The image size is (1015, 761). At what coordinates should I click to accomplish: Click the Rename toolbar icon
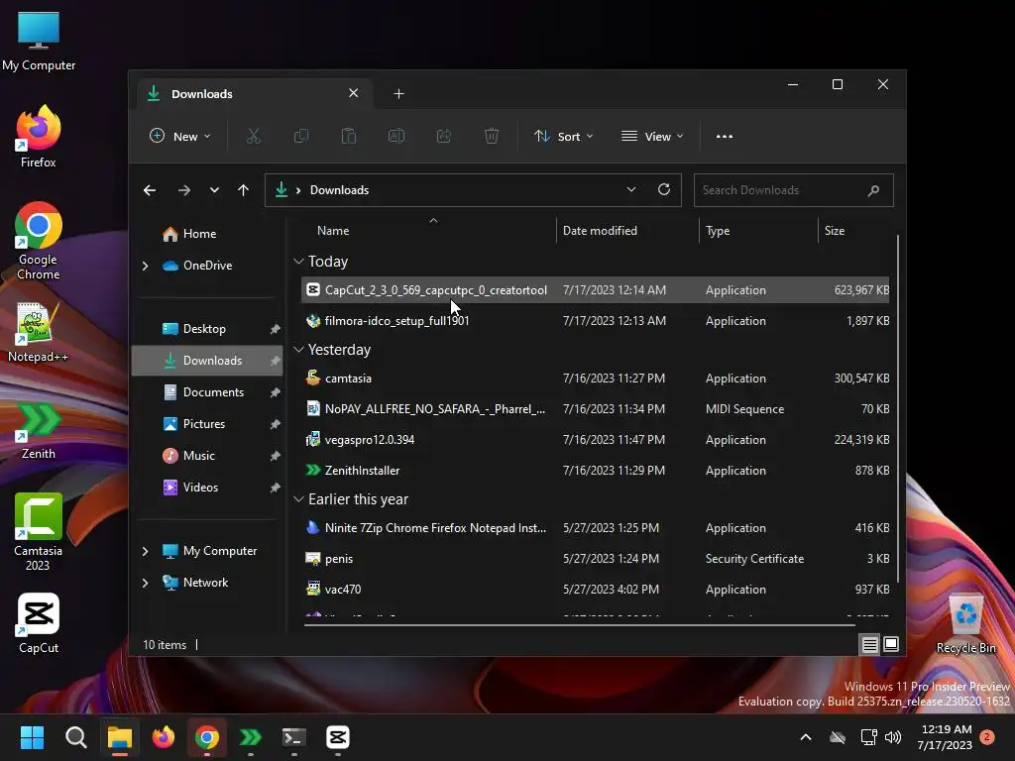[396, 136]
